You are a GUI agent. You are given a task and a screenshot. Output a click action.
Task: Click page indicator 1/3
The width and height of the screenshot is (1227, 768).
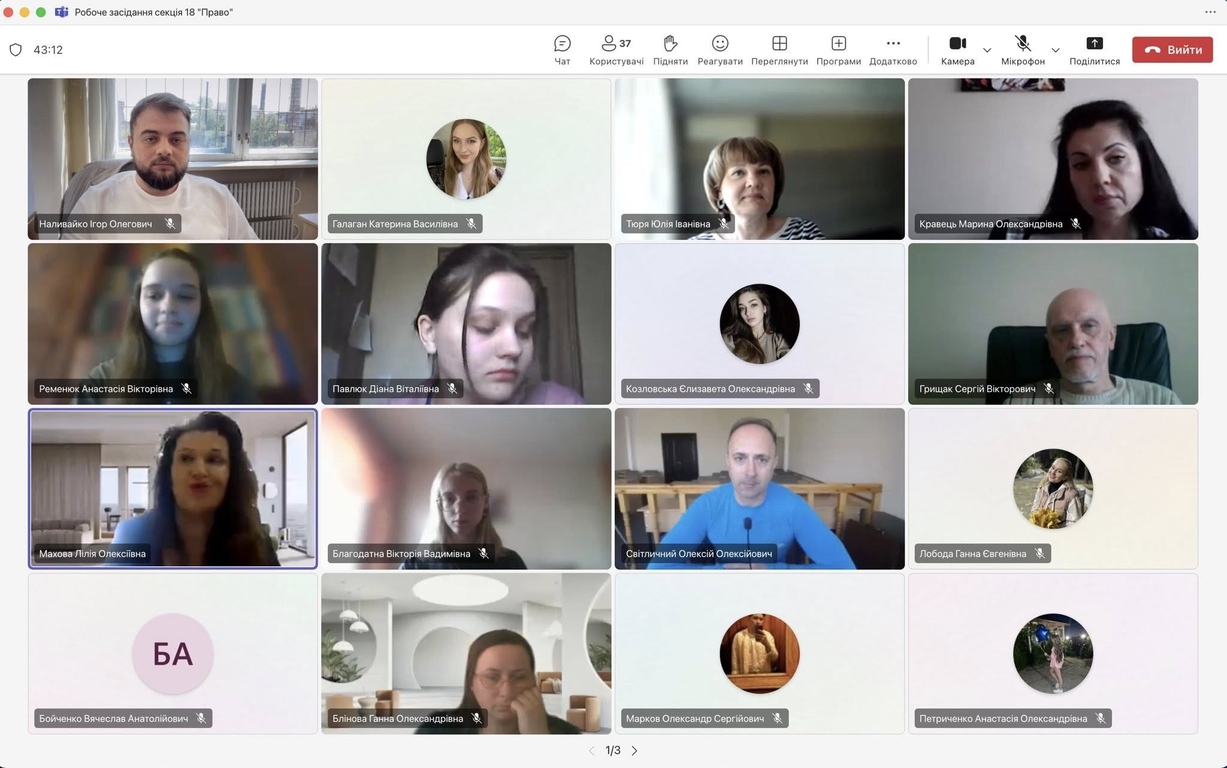[613, 751]
